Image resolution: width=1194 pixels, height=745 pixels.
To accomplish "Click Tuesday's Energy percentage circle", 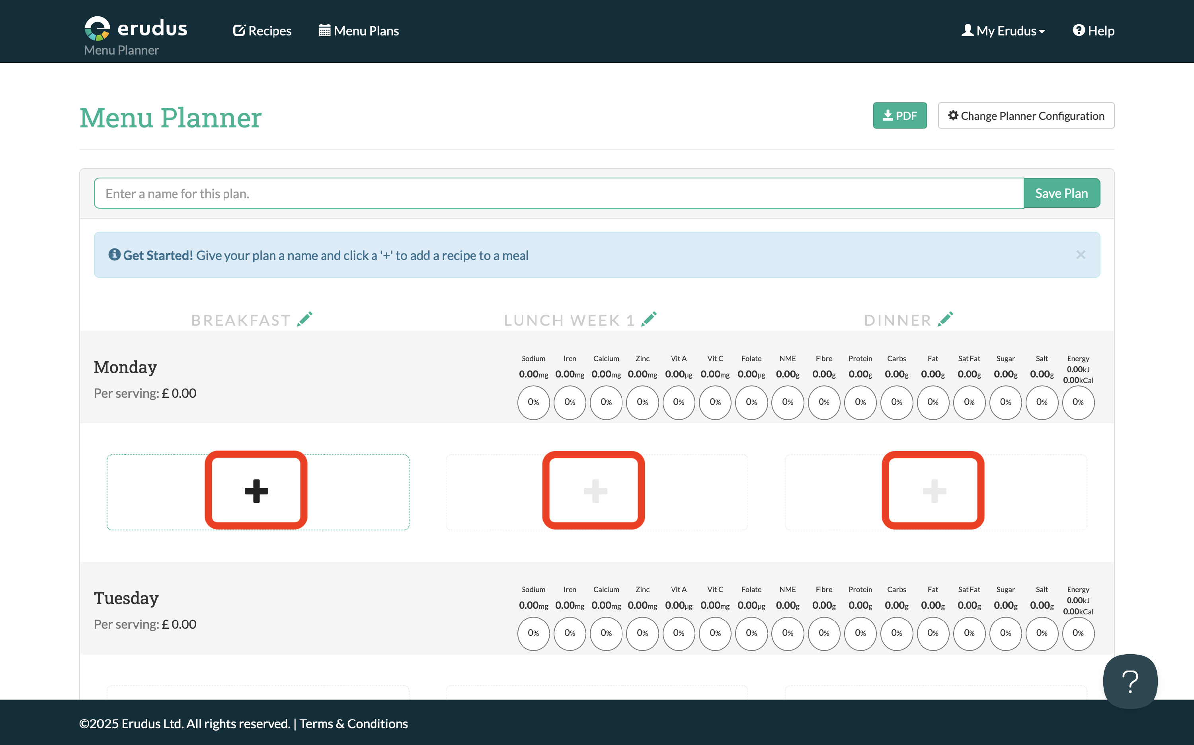I will [x=1078, y=633].
